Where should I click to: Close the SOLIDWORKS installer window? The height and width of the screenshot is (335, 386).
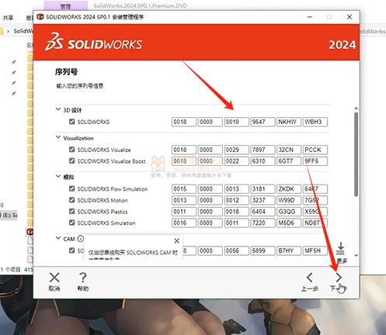(x=349, y=17)
